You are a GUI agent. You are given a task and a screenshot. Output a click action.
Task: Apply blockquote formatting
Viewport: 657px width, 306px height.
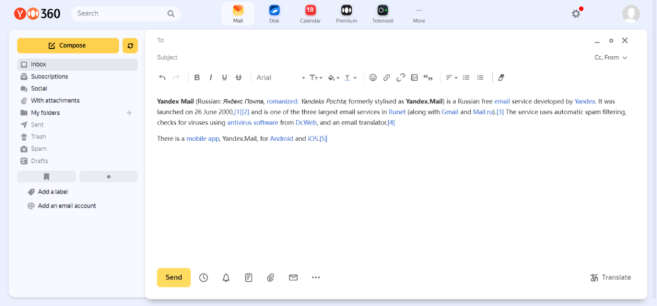pos(428,78)
